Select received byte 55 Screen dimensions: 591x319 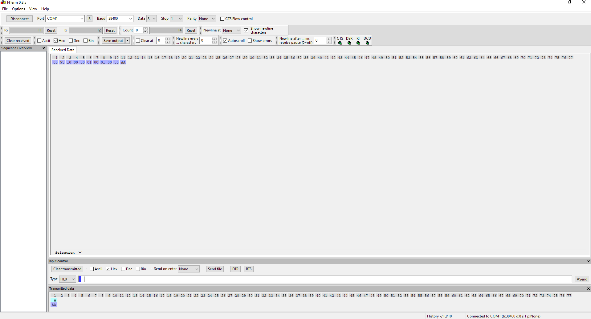coord(116,62)
